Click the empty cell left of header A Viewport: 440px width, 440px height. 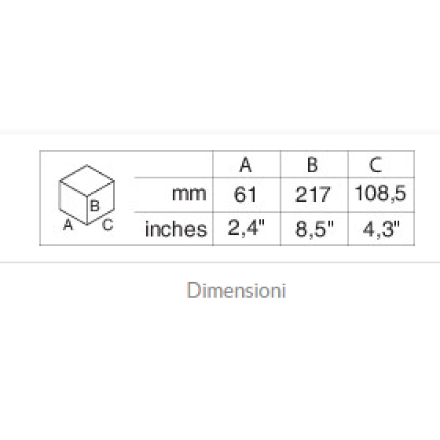tap(173, 165)
